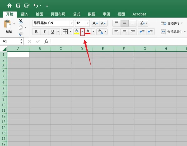Screen dimensions: 187x146
Task: Select row 10 header
Action: 3,105
